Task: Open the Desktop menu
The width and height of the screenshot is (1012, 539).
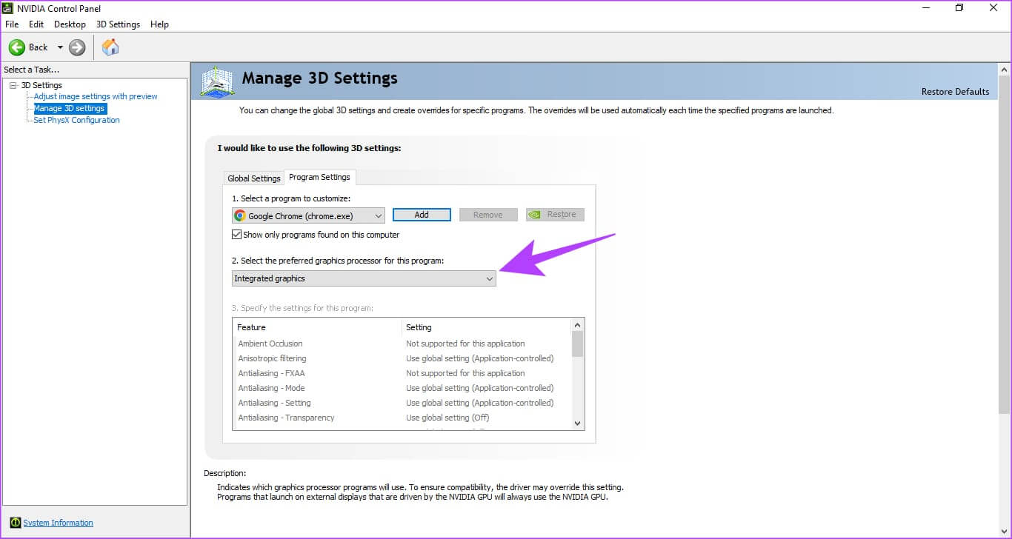Action: (x=70, y=24)
